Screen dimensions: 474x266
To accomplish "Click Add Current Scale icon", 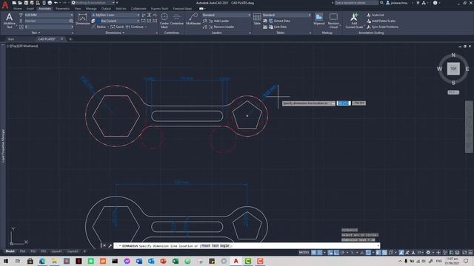I will tap(354, 21).
